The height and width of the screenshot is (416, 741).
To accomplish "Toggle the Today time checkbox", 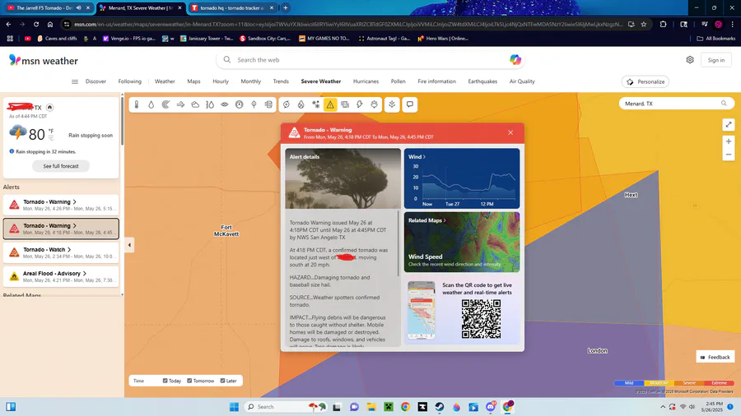I will 165,381.
